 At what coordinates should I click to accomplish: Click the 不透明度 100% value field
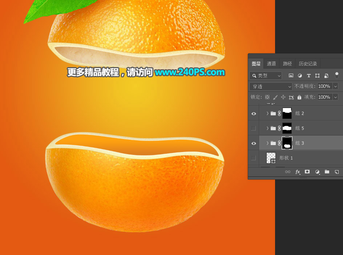[325, 86]
